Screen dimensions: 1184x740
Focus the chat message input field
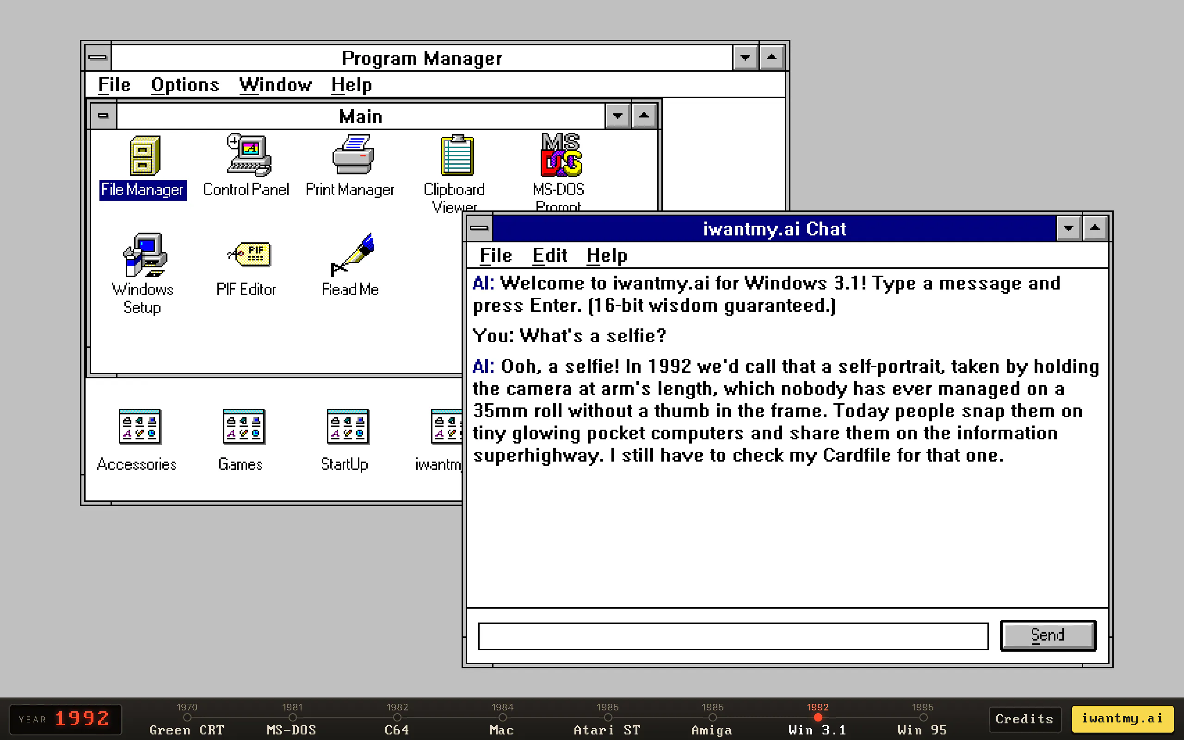tap(733, 636)
